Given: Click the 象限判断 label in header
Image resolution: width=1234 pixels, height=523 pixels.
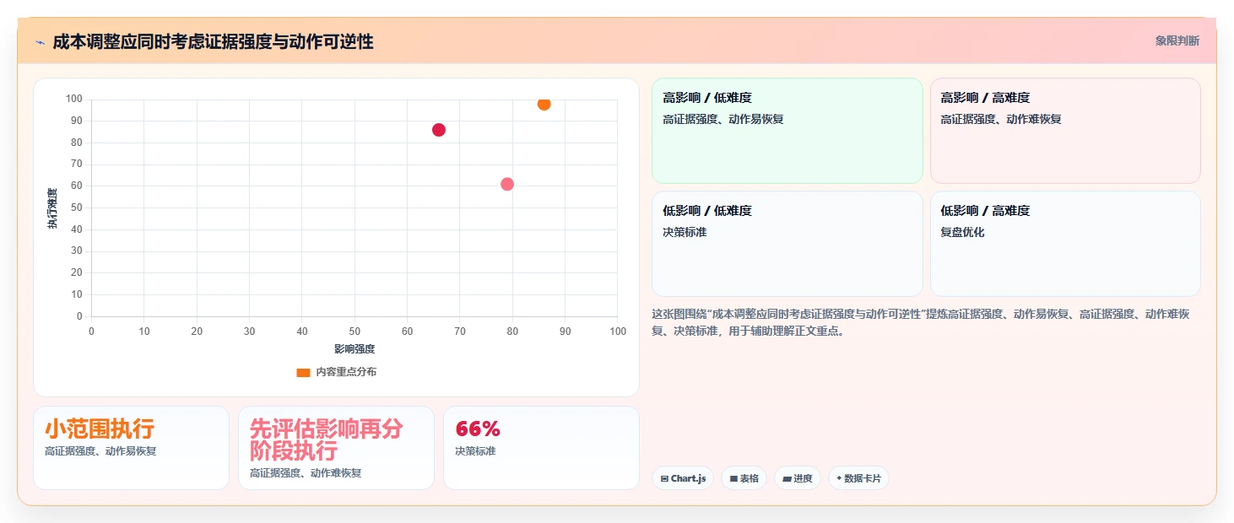Looking at the screenshot, I should tap(1177, 40).
